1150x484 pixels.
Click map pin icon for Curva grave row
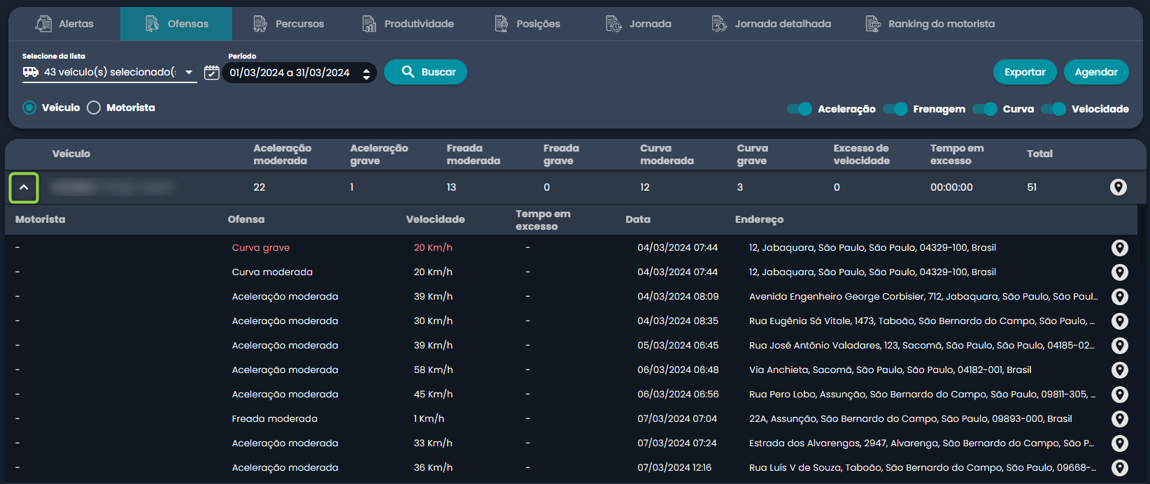coord(1119,248)
